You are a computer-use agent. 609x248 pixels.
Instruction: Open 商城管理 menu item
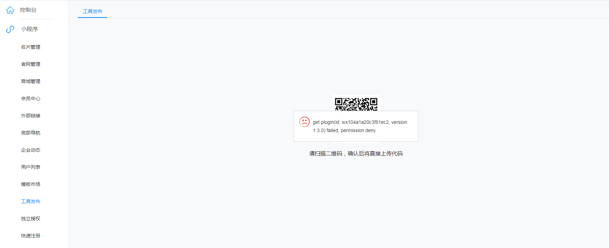[31, 81]
